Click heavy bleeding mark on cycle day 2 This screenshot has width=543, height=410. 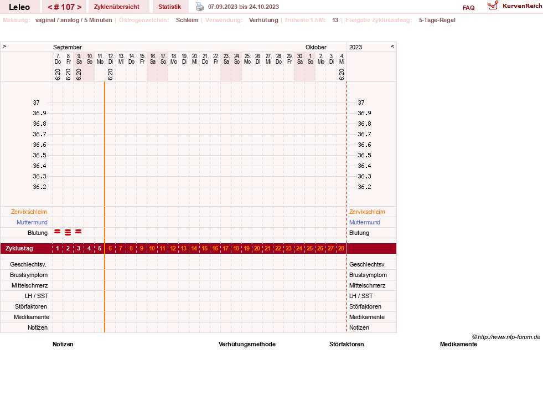pos(68,232)
